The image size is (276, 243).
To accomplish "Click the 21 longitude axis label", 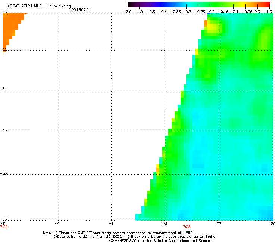I will pyautogui.click(x=111, y=224).
